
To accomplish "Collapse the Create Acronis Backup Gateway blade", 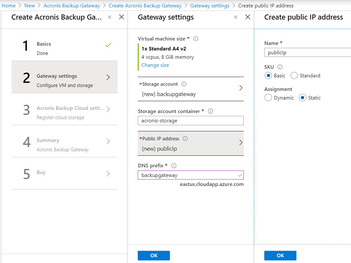I will pos(110,17).
